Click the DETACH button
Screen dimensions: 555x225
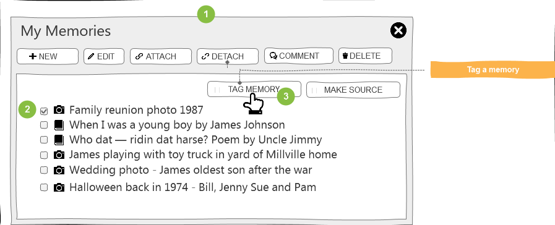coord(227,56)
